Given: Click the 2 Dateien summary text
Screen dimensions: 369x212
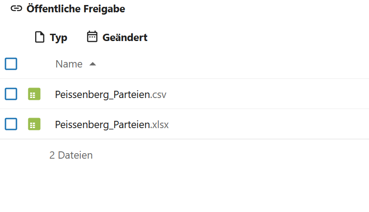Looking at the screenshot, I should pos(71,155).
